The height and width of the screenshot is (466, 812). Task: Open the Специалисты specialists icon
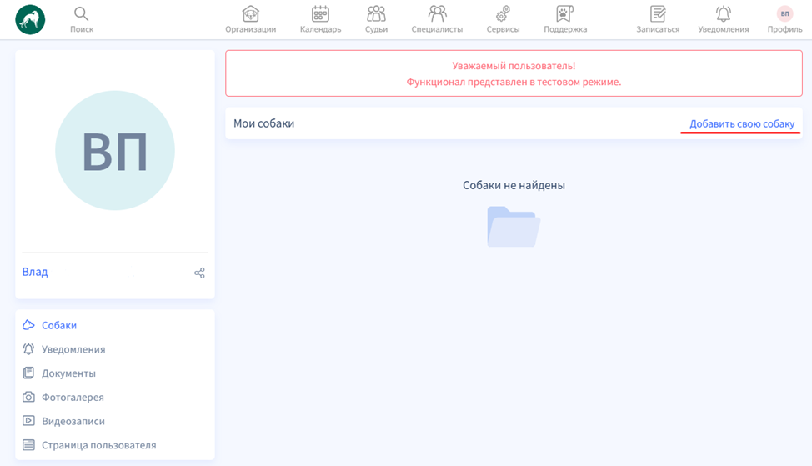pyautogui.click(x=437, y=14)
